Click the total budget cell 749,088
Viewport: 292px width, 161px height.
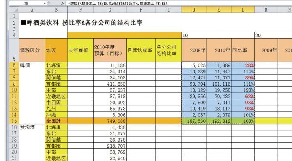(x=110, y=121)
